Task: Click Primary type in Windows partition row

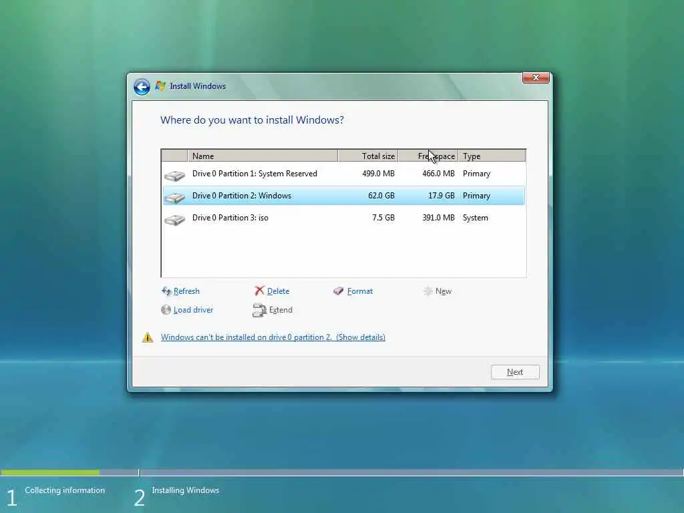Action: (x=476, y=196)
